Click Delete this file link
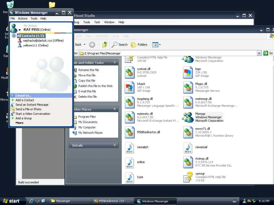Viewport: 274px width, 205px height. [x=87, y=97]
